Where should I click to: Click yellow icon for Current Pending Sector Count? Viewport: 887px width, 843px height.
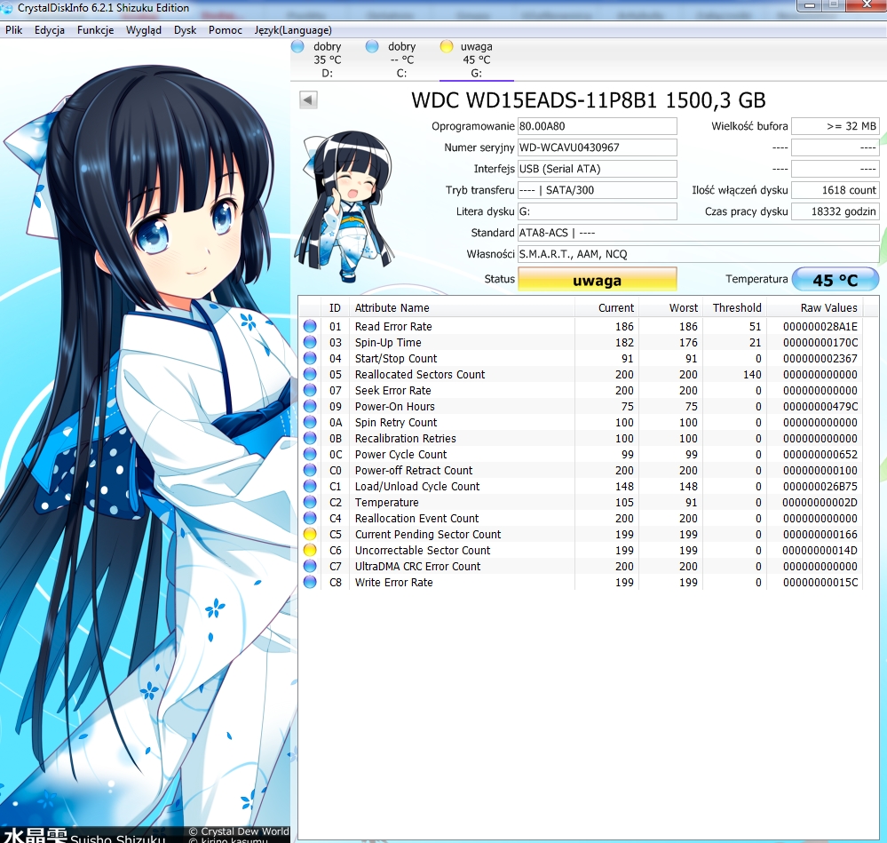point(310,534)
